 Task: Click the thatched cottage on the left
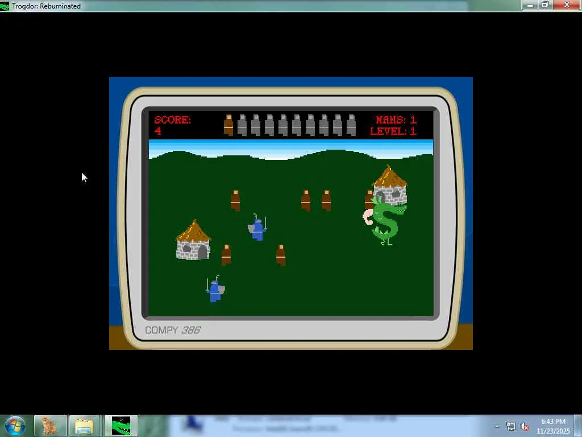193,240
